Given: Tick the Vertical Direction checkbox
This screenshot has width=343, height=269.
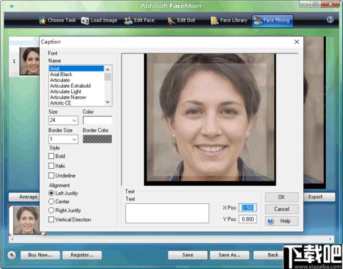Looking at the screenshot, I should point(51,220).
